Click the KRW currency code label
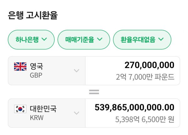The height and width of the screenshot is (135, 188). coord(36,118)
